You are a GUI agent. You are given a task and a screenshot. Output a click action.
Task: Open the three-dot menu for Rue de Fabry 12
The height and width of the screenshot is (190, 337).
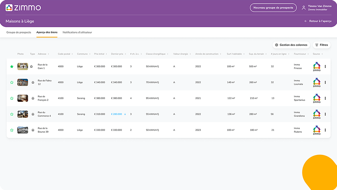tap(325, 82)
